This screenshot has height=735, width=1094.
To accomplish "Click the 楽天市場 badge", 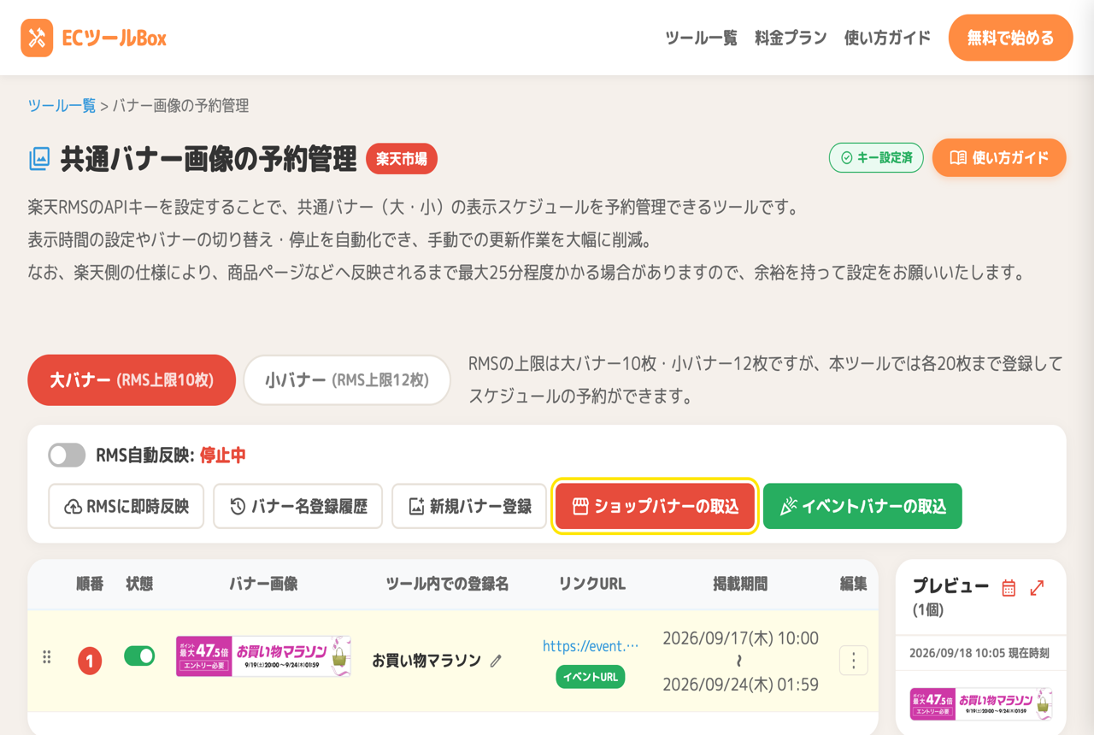I will click(x=402, y=159).
